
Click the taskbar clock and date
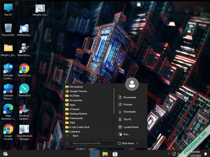pyautogui.click(x=195, y=154)
